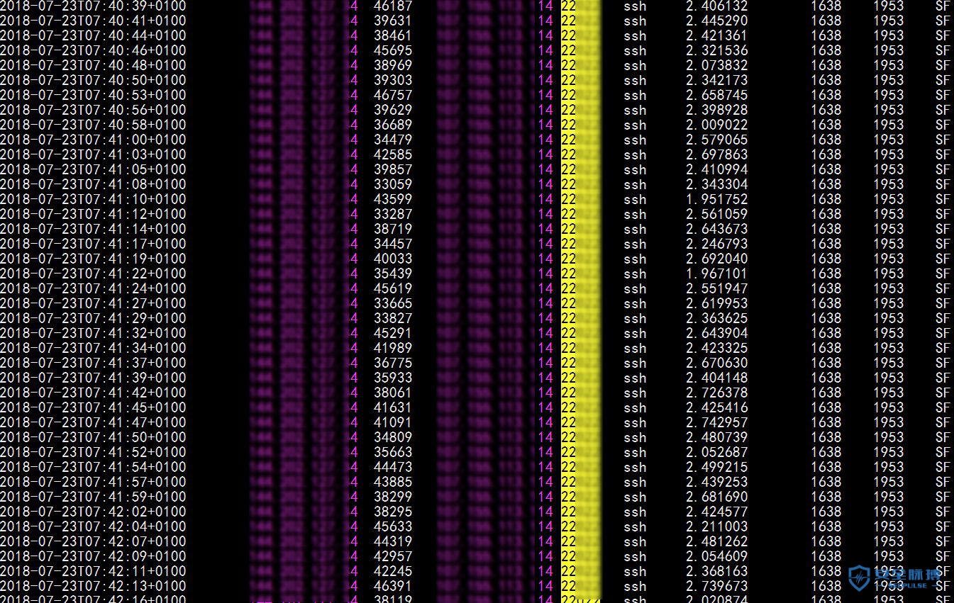Screen dimensions: 954x603
Task: Click the 1638 value in the port 33665 row
Action: [826, 303]
